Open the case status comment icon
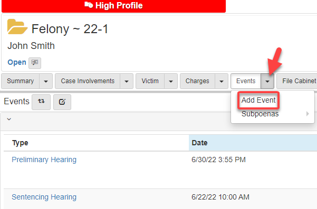This screenshot has width=317, height=209. [x=35, y=63]
